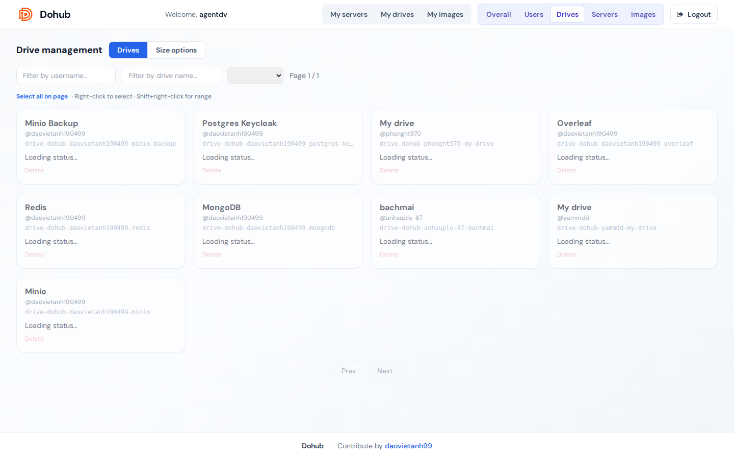Click the MongoDB card title
The width and height of the screenshot is (734, 459).
tap(221, 207)
